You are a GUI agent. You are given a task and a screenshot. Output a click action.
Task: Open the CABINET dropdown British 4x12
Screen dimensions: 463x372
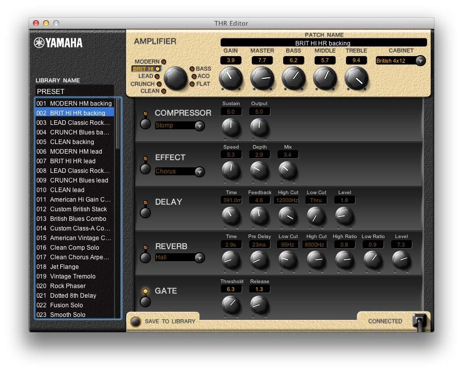point(400,61)
